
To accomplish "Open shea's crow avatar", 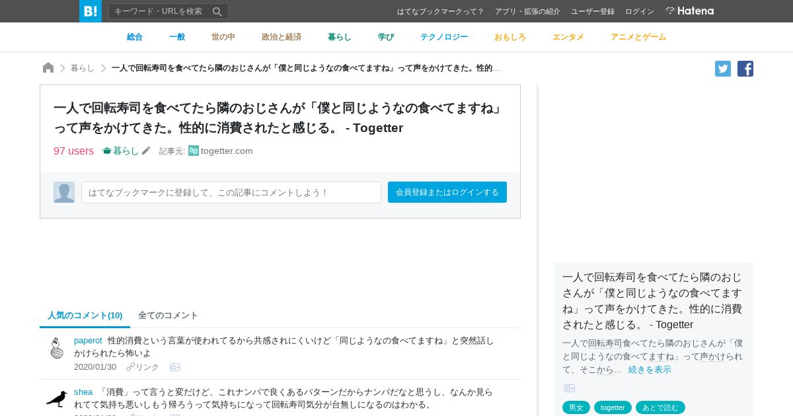I will [x=57, y=398].
